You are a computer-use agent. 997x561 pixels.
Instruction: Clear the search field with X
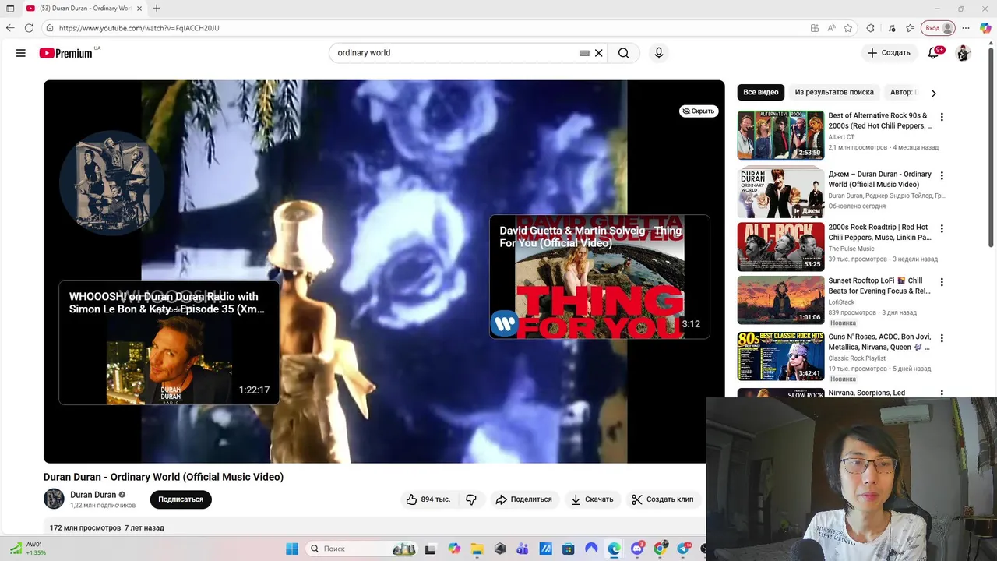[599, 53]
